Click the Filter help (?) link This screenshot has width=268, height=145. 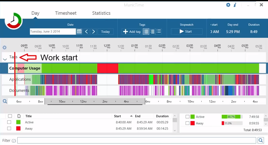click(14, 141)
